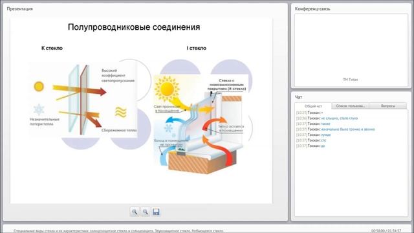Save the presentation using the floppy disk icon
This screenshot has width=414, height=233.
click(x=156, y=212)
